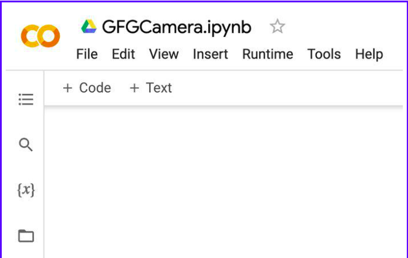The width and height of the screenshot is (408, 258).
Task: Open the Insert menu
Action: tap(211, 54)
